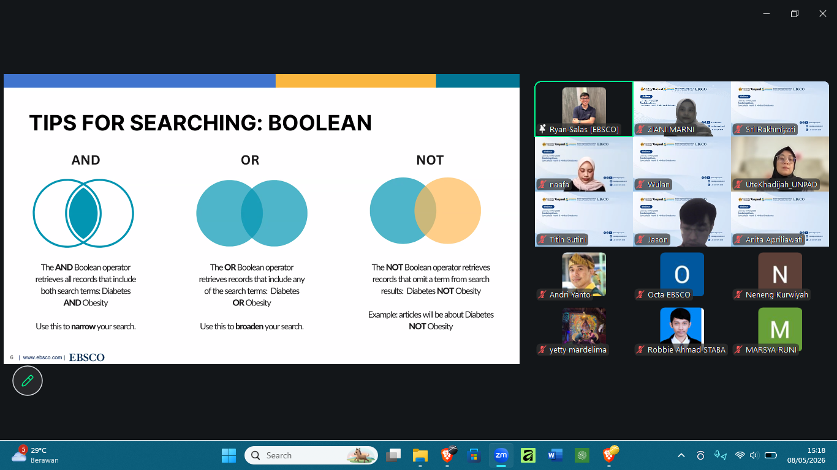Select Ryan Salas [EBSCO] video tile

pyautogui.click(x=584, y=109)
